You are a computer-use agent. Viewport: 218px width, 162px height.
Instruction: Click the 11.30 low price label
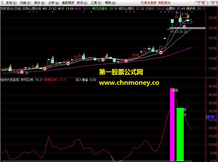click(25, 73)
